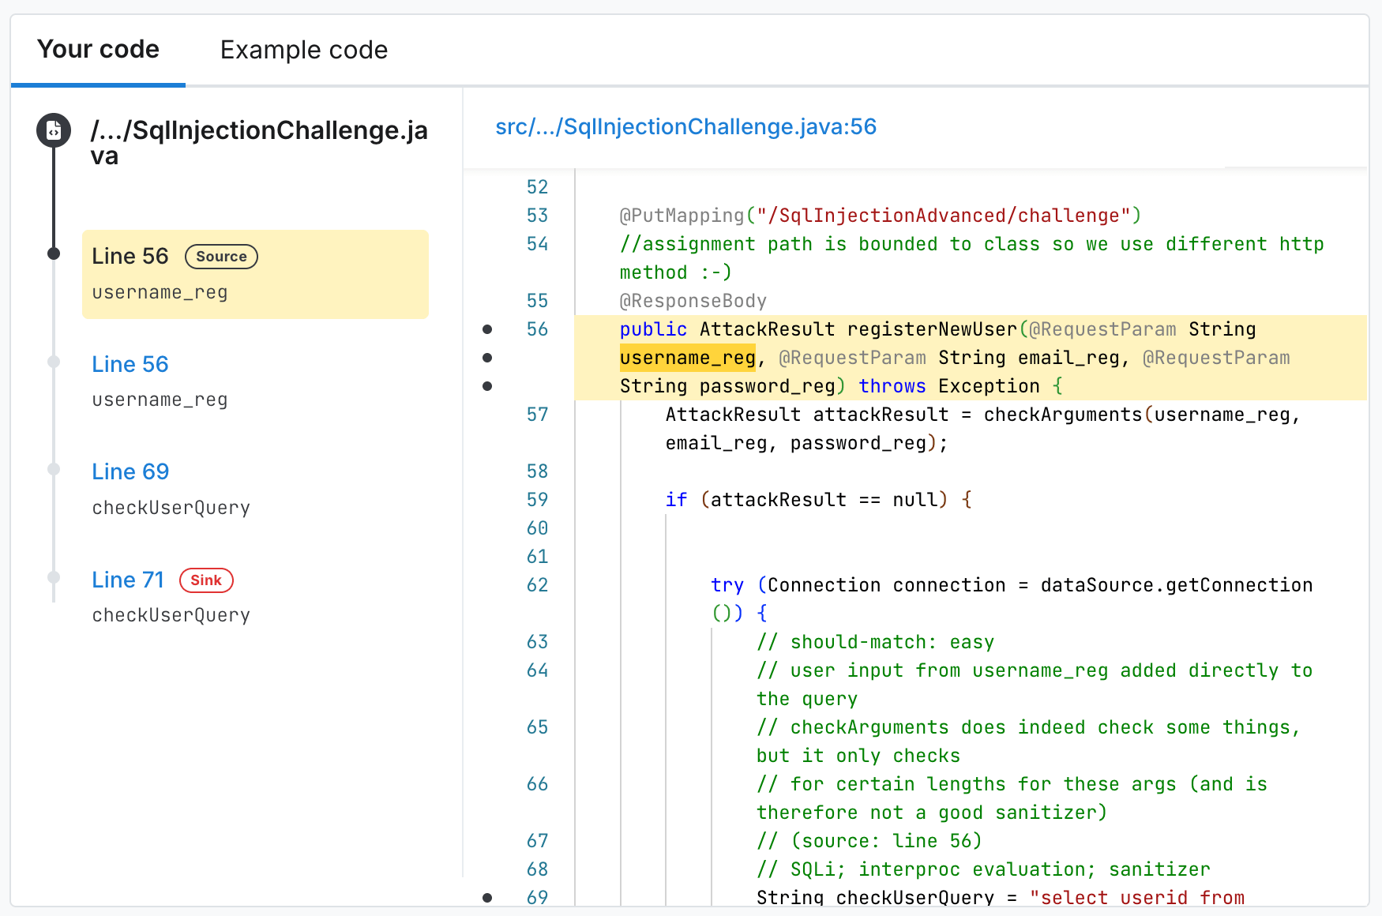Click the scrollbar at the code panel's top right
Viewport: 1382px width, 916px height.
pos(1295,167)
